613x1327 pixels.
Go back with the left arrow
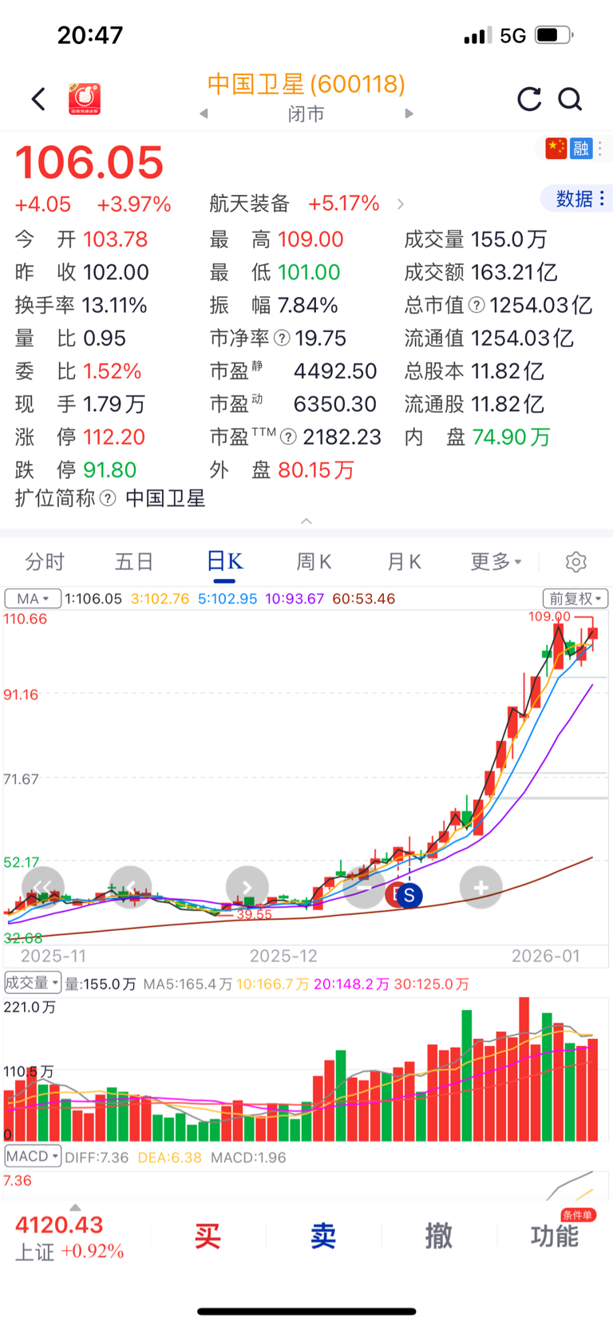[38, 99]
